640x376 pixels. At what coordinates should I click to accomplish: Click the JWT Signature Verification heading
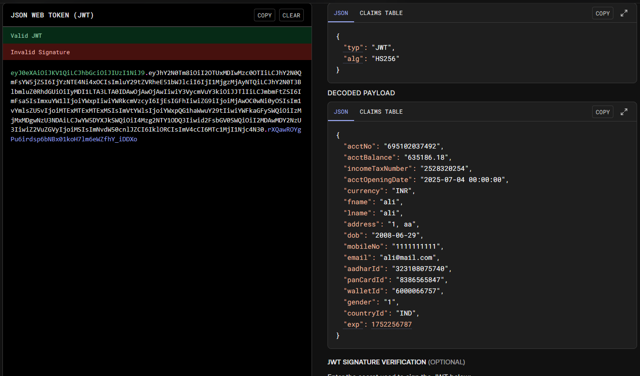click(x=376, y=362)
